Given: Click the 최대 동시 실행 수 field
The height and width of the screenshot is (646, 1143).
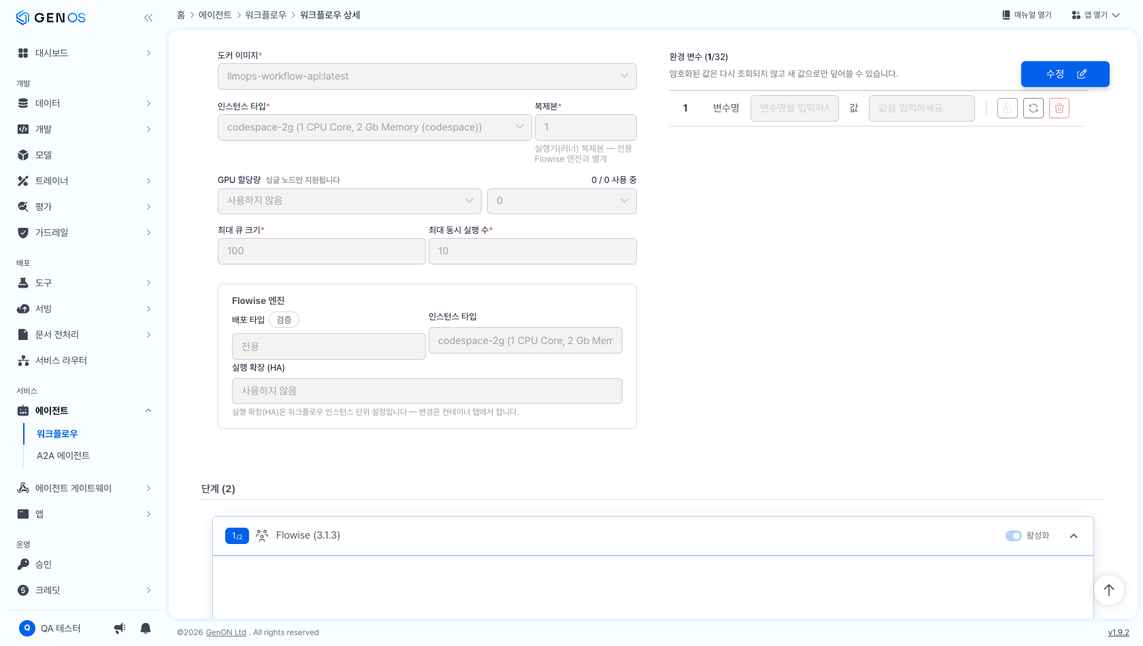Looking at the screenshot, I should [x=533, y=251].
